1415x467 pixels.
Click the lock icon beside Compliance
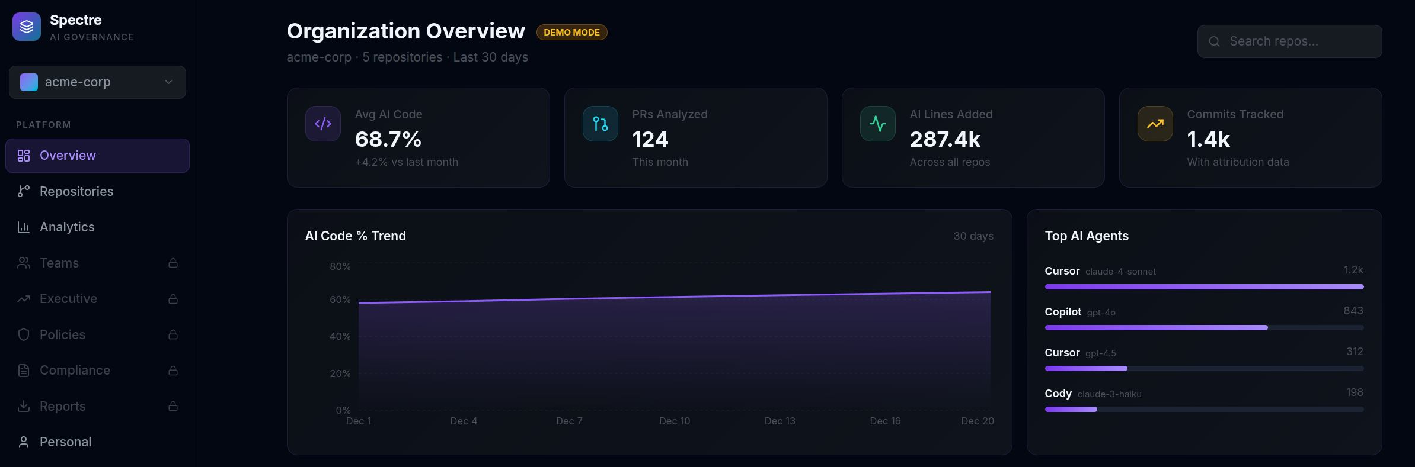(173, 371)
